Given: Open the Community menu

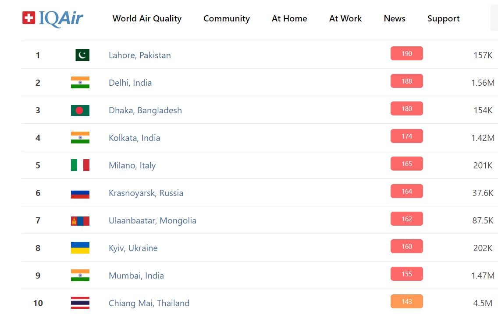Looking at the screenshot, I should click(227, 18).
